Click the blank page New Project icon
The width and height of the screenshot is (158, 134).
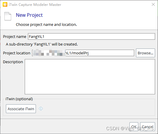click(x=8, y=16)
